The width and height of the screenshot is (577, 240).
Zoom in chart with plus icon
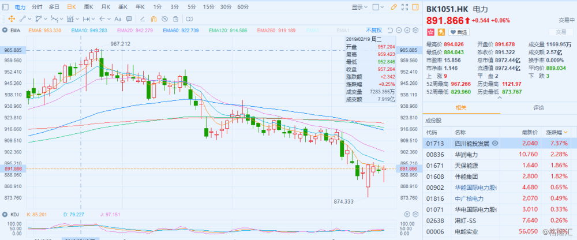(x=407, y=30)
